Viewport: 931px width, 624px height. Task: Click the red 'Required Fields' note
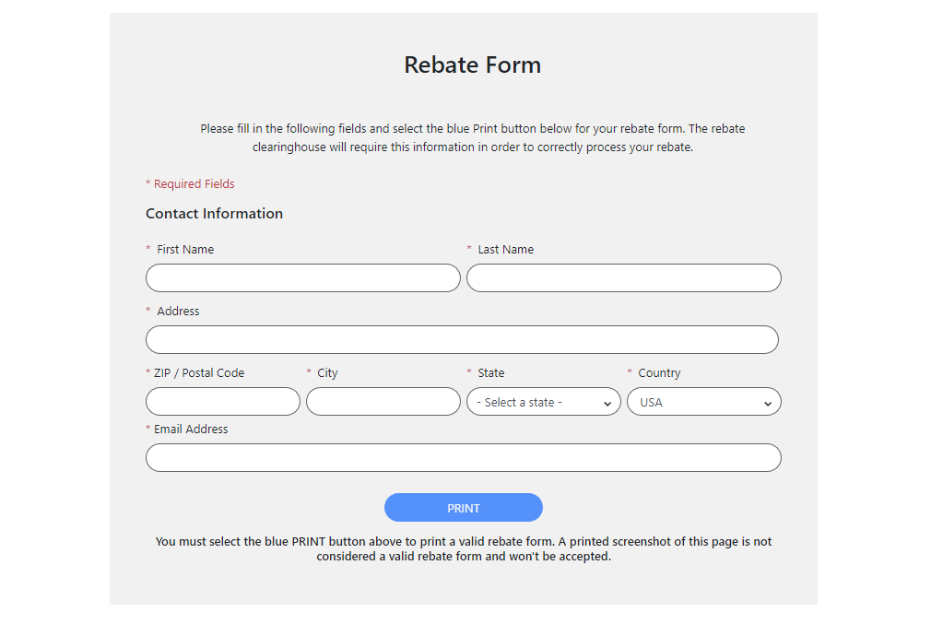point(194,184)
